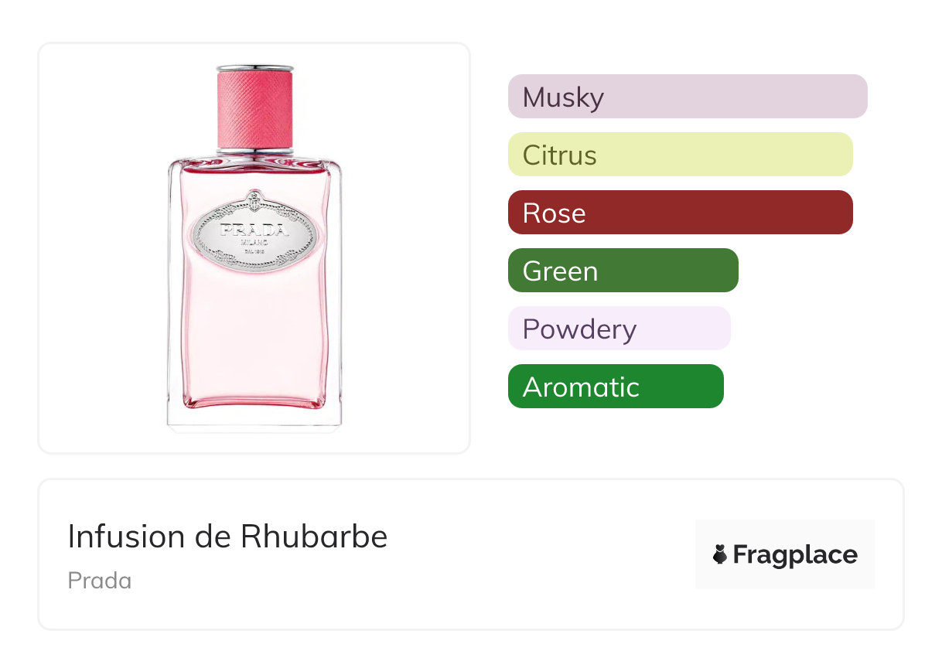Click the silver collar beneath the cap
The width and height of the screenshot is (942, 668).
click(x=254, y=148)
